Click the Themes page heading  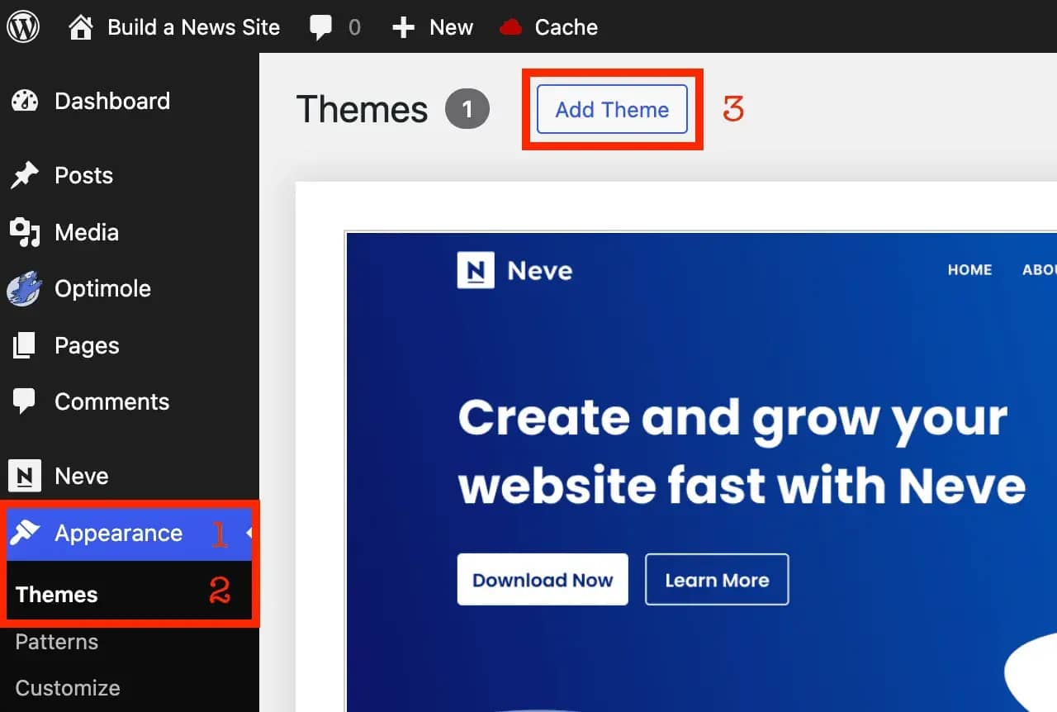pos(362,109)
